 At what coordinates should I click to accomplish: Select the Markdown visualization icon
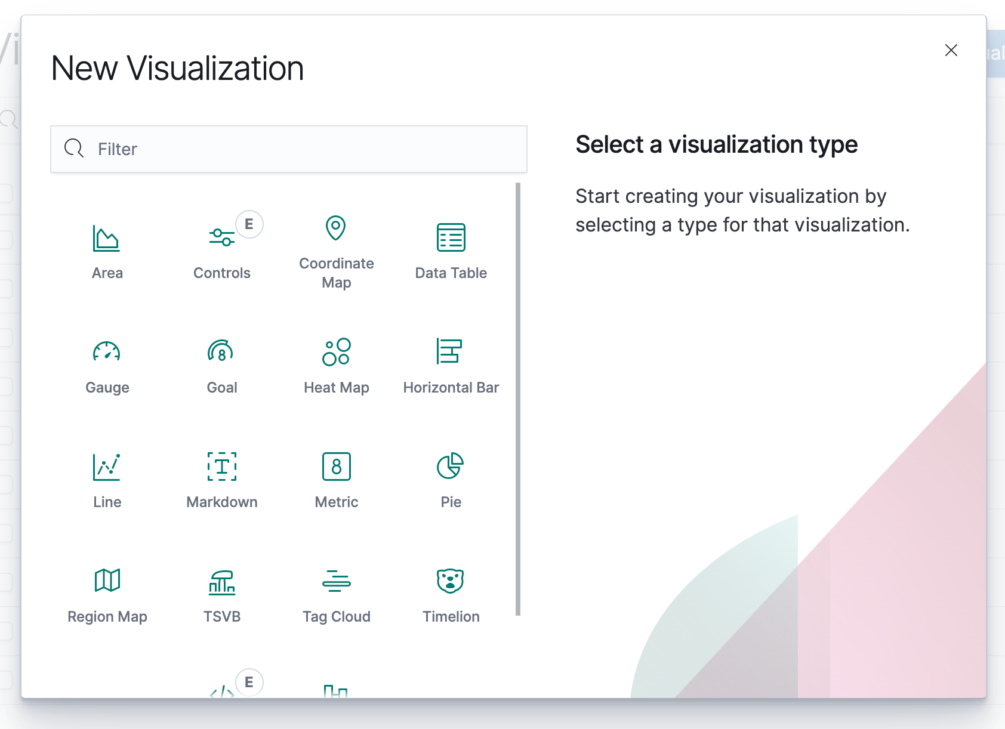pyautogui.click(x=222, y=466)
